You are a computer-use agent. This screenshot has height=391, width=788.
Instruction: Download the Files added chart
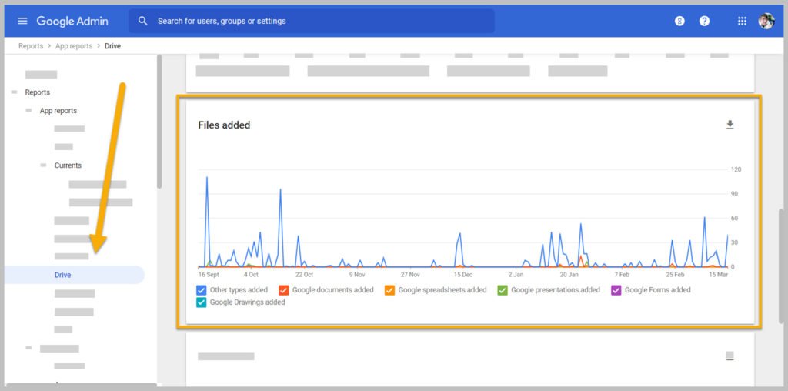click(x=730, y=125)
